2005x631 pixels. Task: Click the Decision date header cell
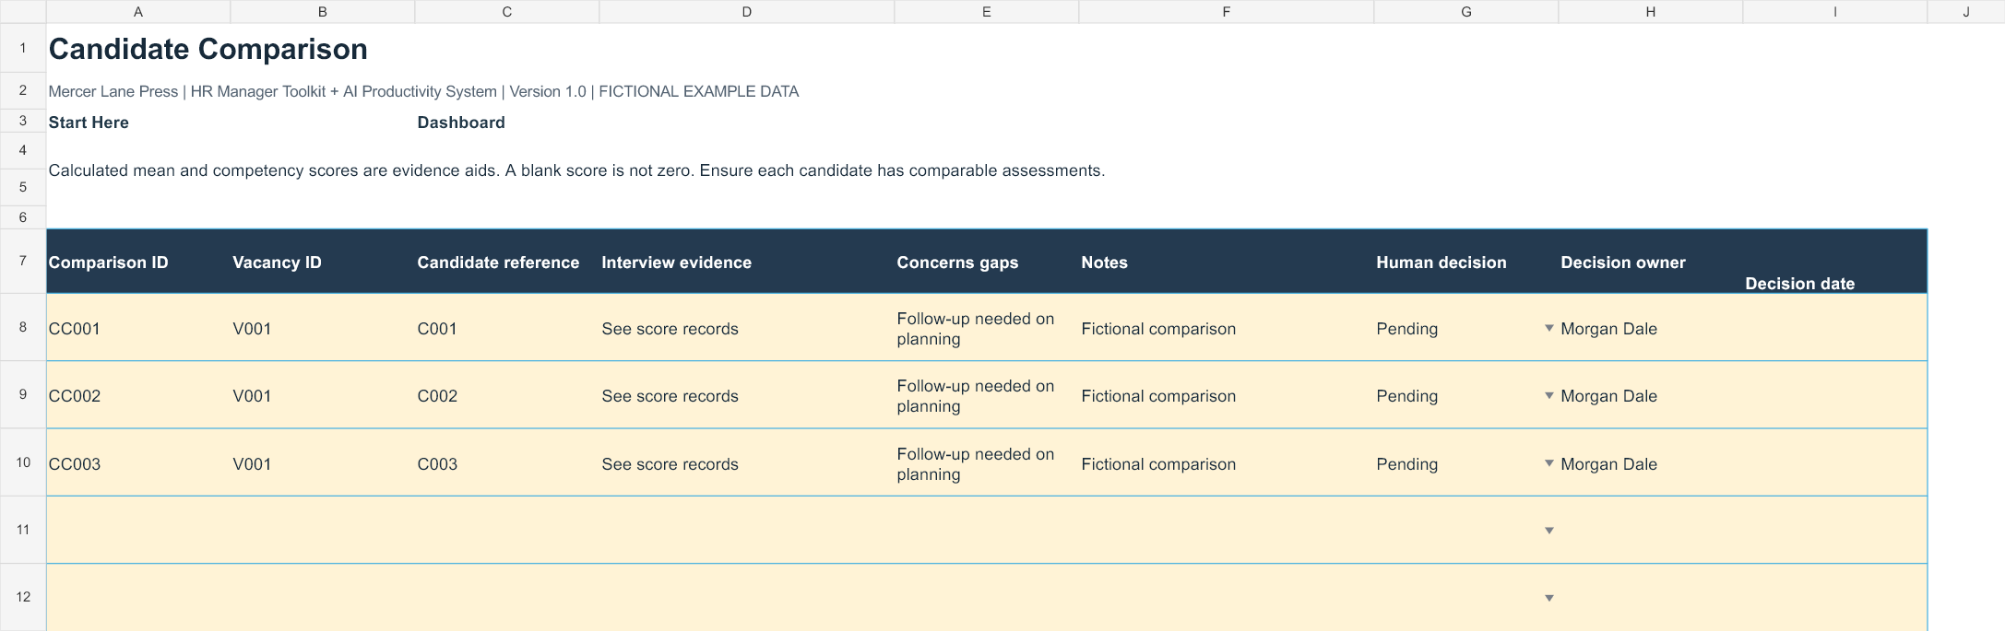pos(1835,262)
